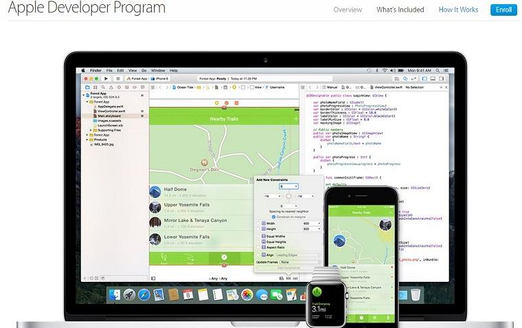522x328 pixels.
Task: Select the Half Dome trail row
Action: [x=201, y=192]
